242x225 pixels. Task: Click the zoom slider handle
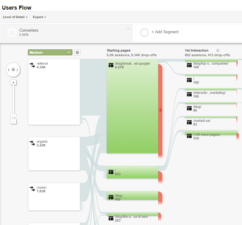[13, 116]
